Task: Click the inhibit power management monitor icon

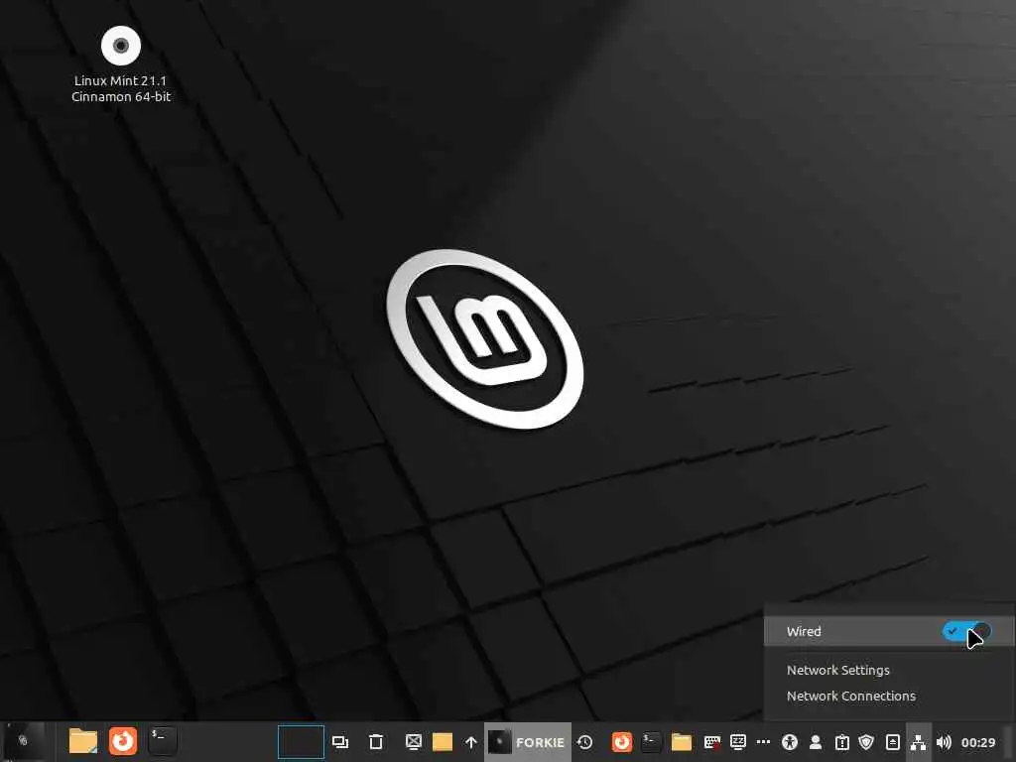Action: [x=738, y=742]
